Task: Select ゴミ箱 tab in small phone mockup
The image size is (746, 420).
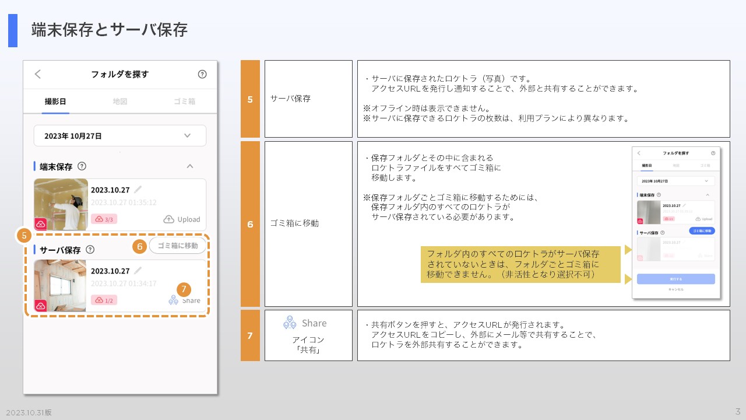Action: pos(705,166)
